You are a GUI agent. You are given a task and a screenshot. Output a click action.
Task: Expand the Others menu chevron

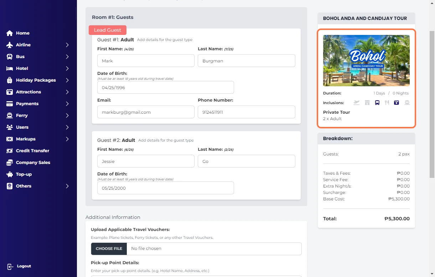(x=67, y=186)
